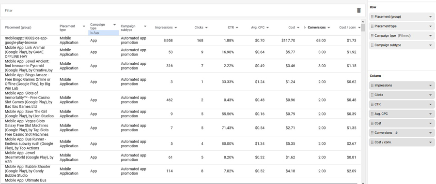Click the Placement (group) column header
This screenshot has width=436, height=184.
(x=18, y=28)
